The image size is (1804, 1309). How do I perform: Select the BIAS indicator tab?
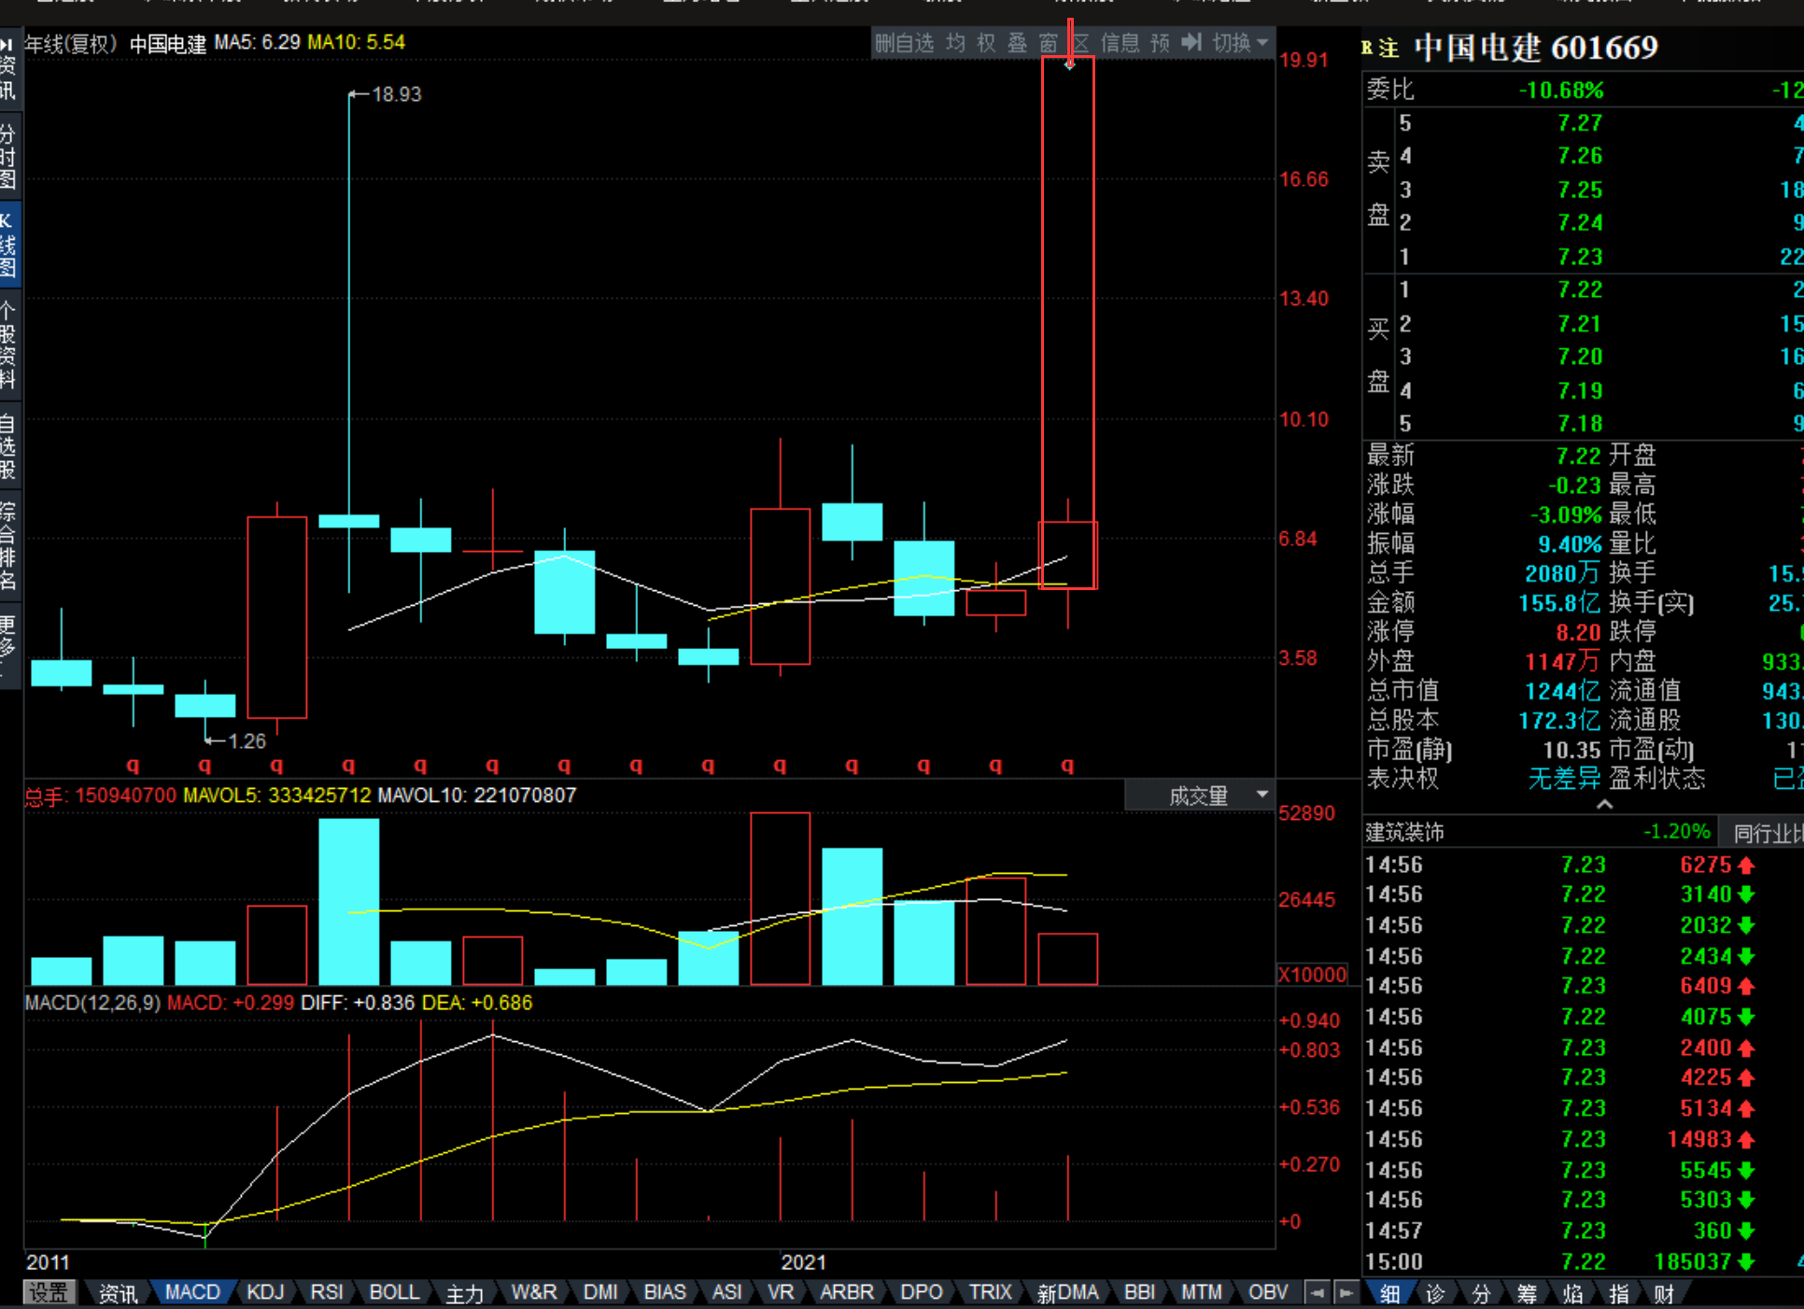click(665, 1292)
